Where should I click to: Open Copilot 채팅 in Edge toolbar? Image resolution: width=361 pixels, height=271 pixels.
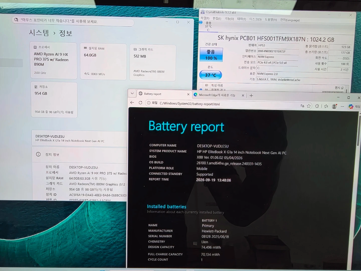pyautogui.click(x=354, y=107)
